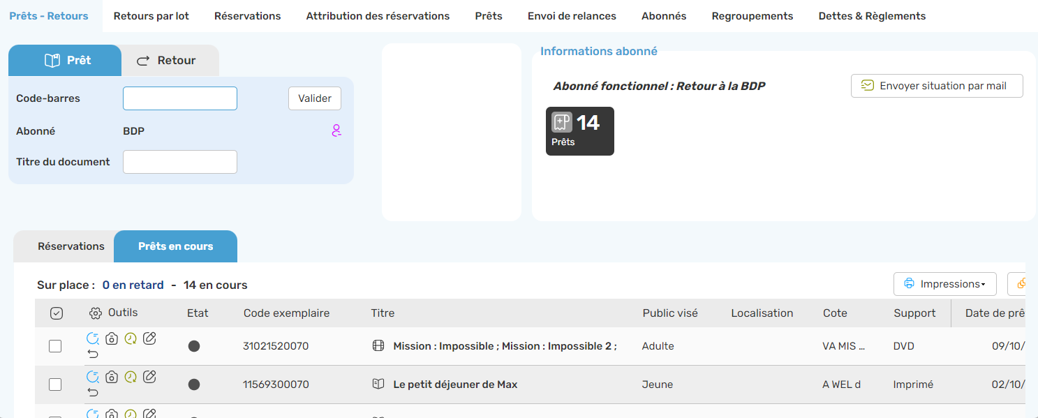1038x418 pixels.
Task: Click the book icon beside Le petit déjeuner de Max
Action: [x=378, y=385]
